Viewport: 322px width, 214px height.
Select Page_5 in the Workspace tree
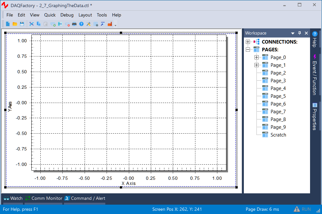point(278,96)
